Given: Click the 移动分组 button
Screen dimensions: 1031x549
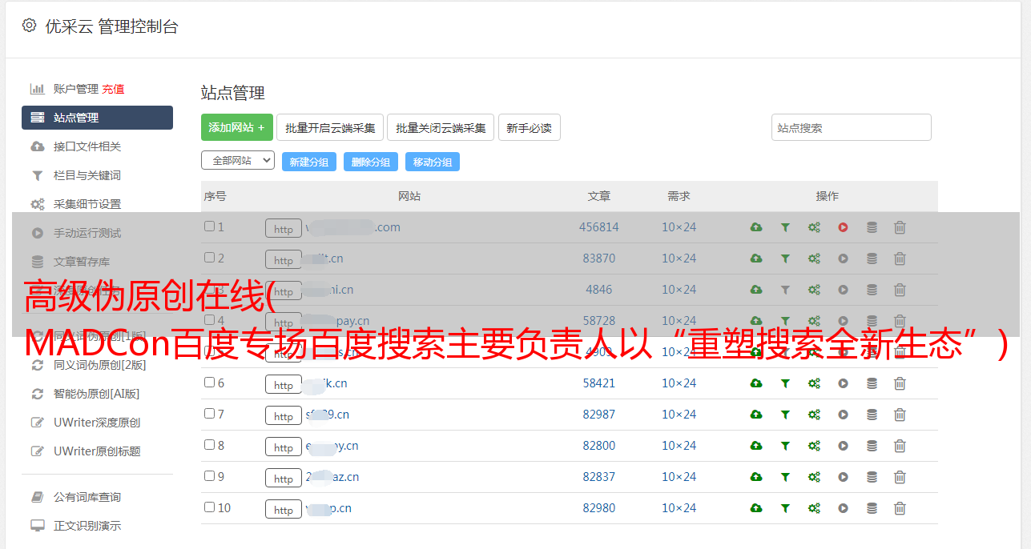Looking at the screenshot, I should (x=433, y=162).
